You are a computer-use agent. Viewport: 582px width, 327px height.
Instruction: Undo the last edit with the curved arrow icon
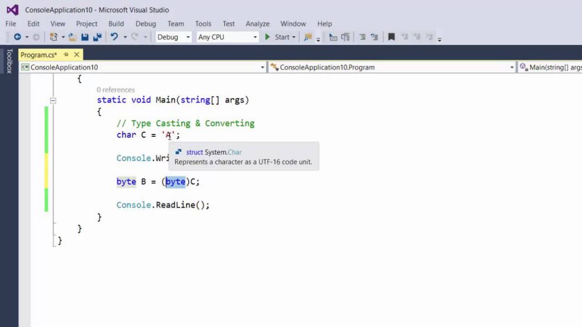[x=114, y=37]
